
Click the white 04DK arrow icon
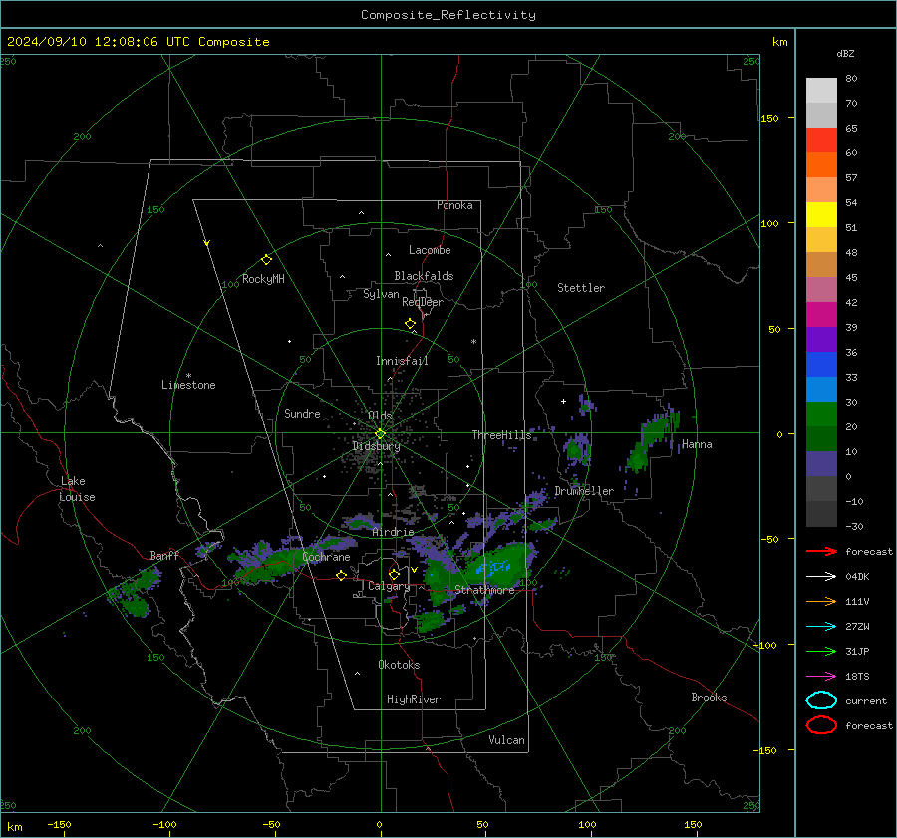point(821,577)
